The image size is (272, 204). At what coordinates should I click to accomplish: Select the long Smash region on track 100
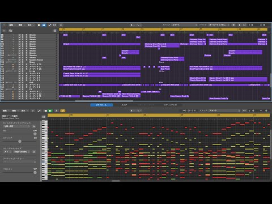102,44
